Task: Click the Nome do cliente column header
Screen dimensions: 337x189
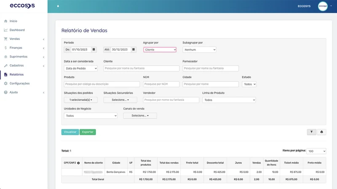Action: (x=94, y=163)
